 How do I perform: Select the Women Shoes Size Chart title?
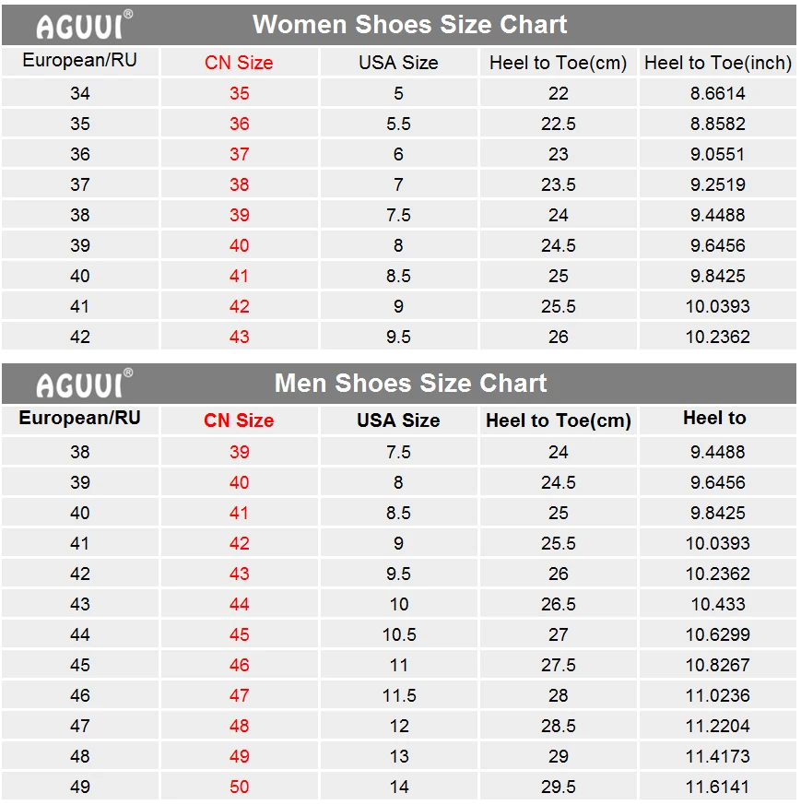click(409, 24)
